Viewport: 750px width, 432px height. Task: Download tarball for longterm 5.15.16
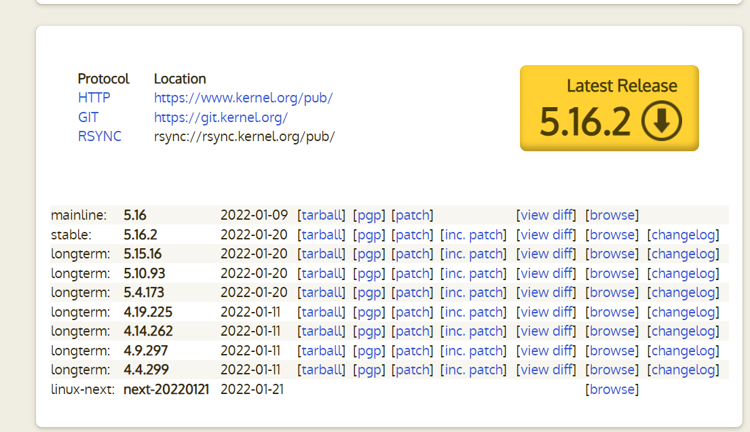322,254
